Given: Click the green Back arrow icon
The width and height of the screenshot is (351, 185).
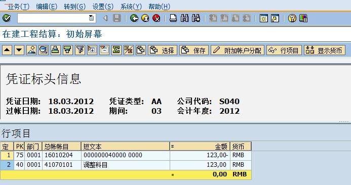Looking at the screenshot, I should pyautogui.click(x=134, y=18).
